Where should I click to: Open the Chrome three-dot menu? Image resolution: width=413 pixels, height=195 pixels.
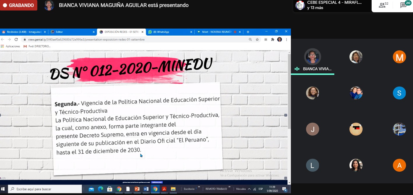[287, 39]
